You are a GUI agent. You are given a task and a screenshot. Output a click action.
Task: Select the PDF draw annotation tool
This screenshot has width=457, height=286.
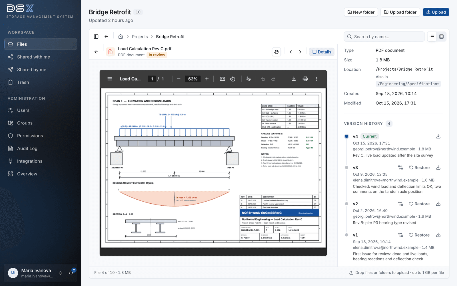tap(249, 79)
